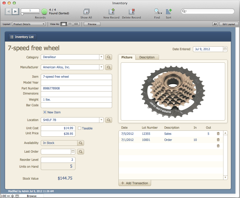The height and width of the screenshot is (198, 240).
Task: Delete the 7/1/2012 Order transaction
Action: click(218, 140)
